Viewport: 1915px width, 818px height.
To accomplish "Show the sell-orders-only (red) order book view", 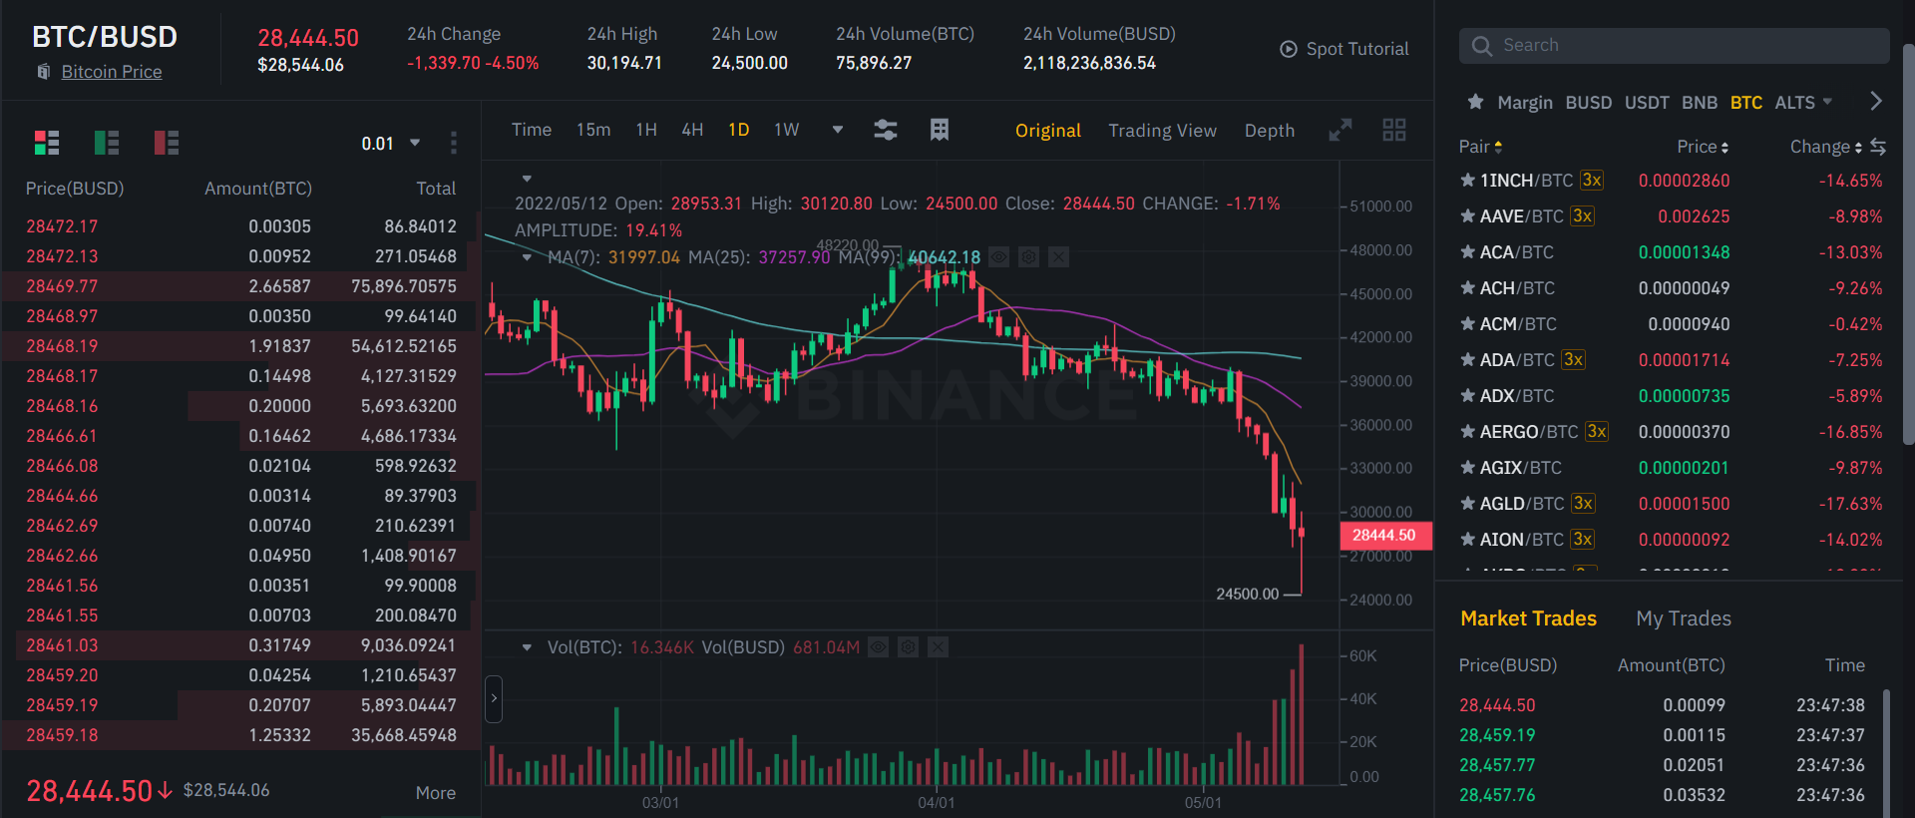I will click(x=167, y=143).
